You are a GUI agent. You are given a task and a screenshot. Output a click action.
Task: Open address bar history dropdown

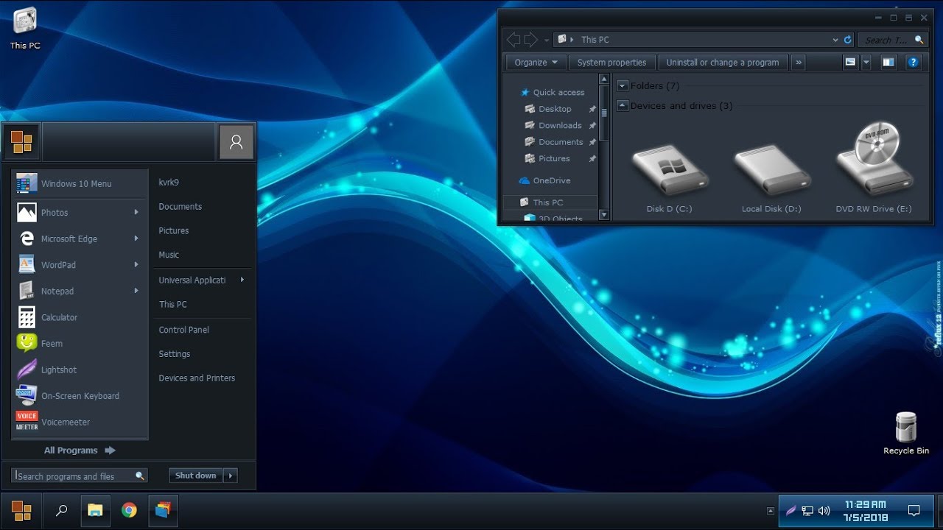pos(835,40)
